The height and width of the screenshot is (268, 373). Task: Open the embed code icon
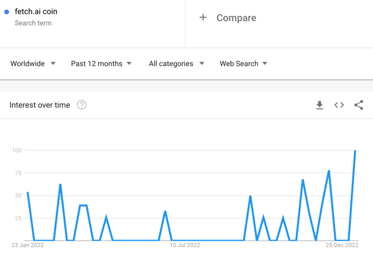tap(339, 105)
